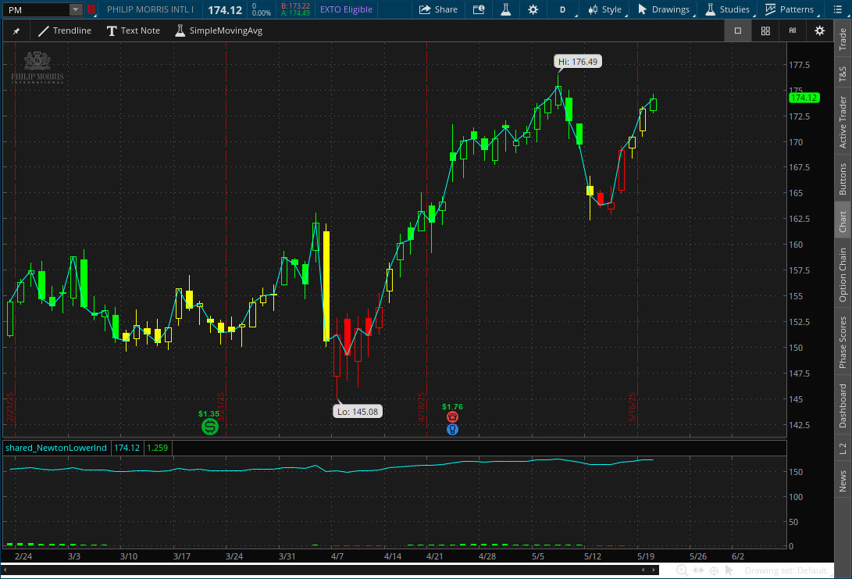
Task: Click the blue lightbulb event icon
Action: coord(452,430)
